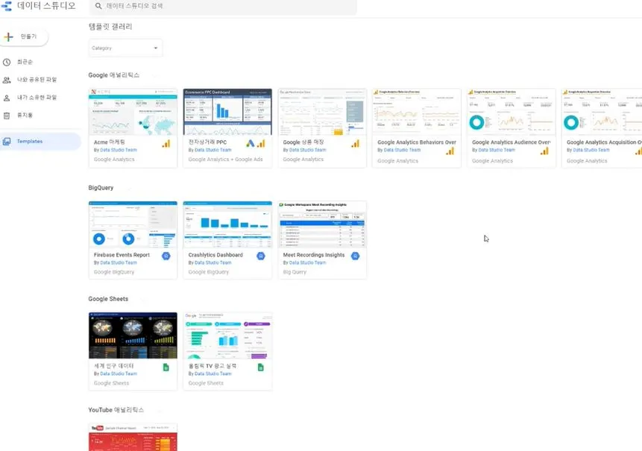Open the Acme marketing template thumbnail

click(x=133, y=112)
